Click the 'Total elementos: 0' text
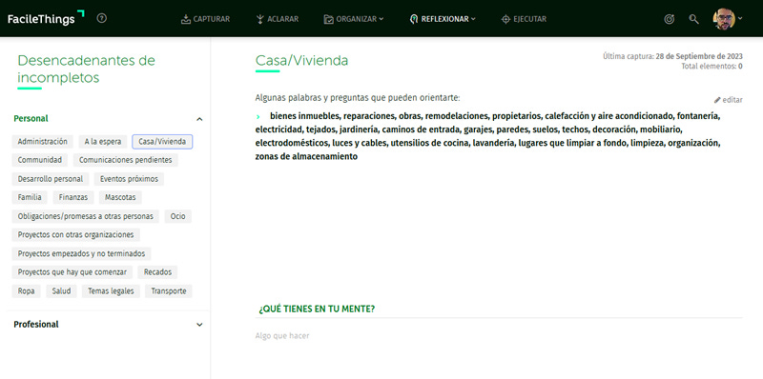 tap(711, 67)
